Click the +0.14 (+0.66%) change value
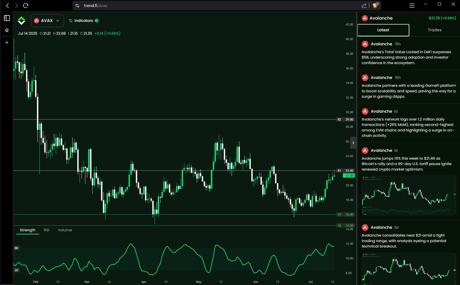 pyautogui.click(x=108, y=33)
